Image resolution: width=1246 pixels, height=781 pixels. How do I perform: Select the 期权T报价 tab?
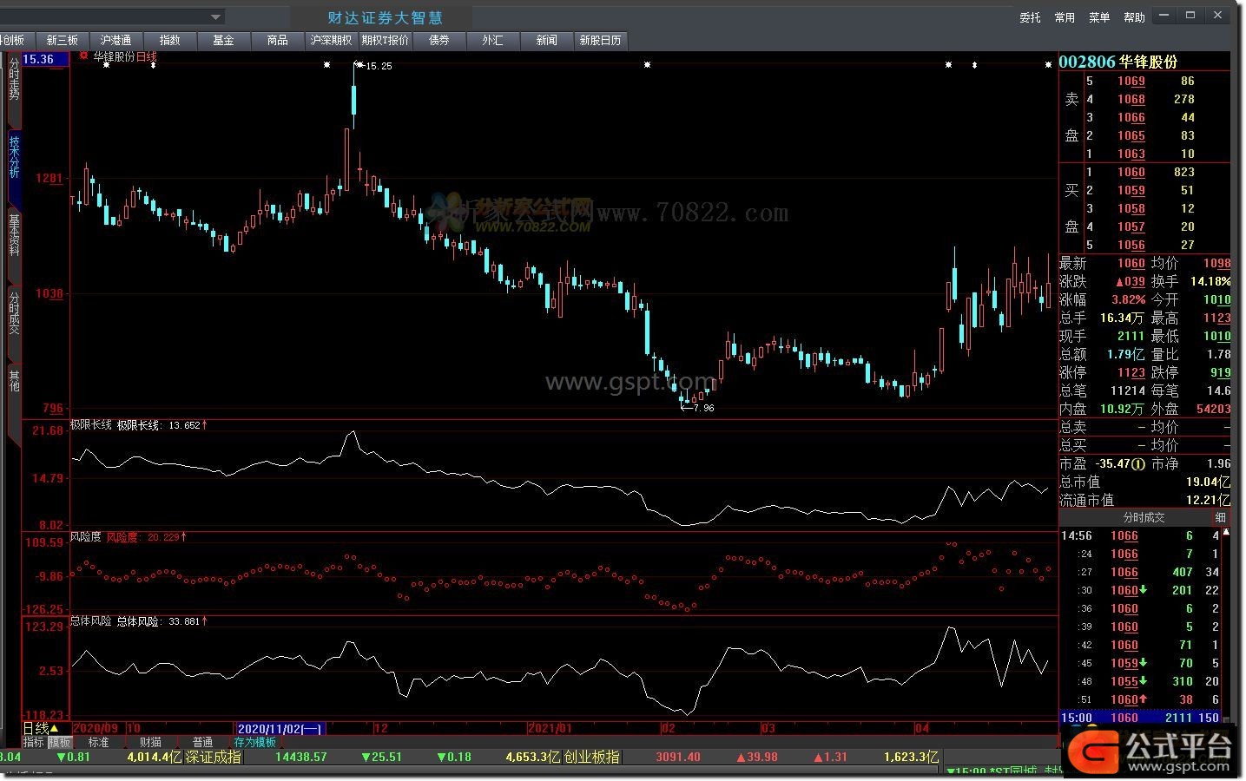[x=385, y=40]
